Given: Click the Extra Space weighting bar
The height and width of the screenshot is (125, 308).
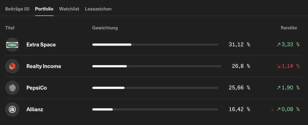Looking at the screenshot, I should 155,45.
